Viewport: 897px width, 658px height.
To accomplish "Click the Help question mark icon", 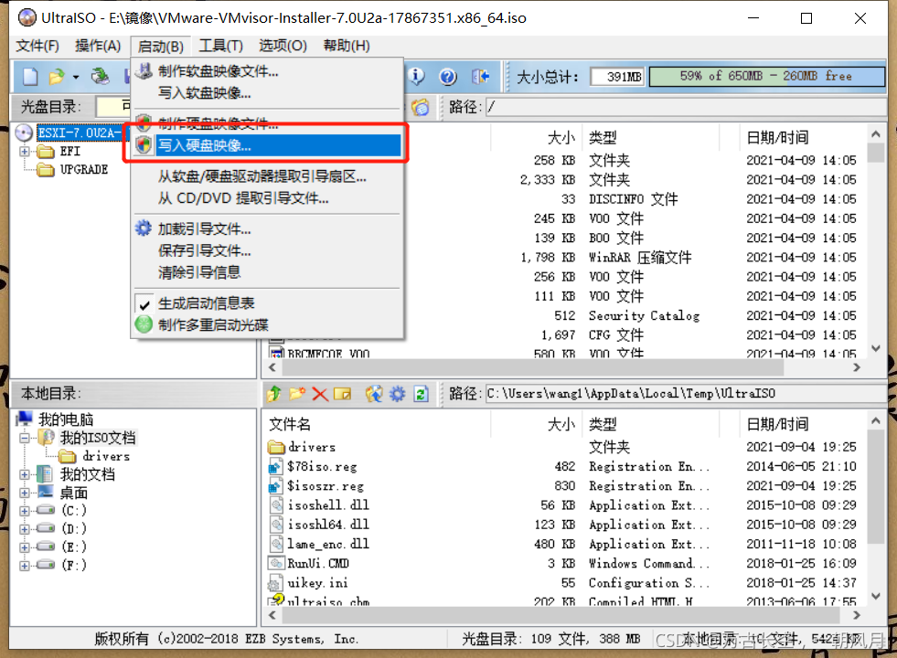I will click(x=448, y=76).
